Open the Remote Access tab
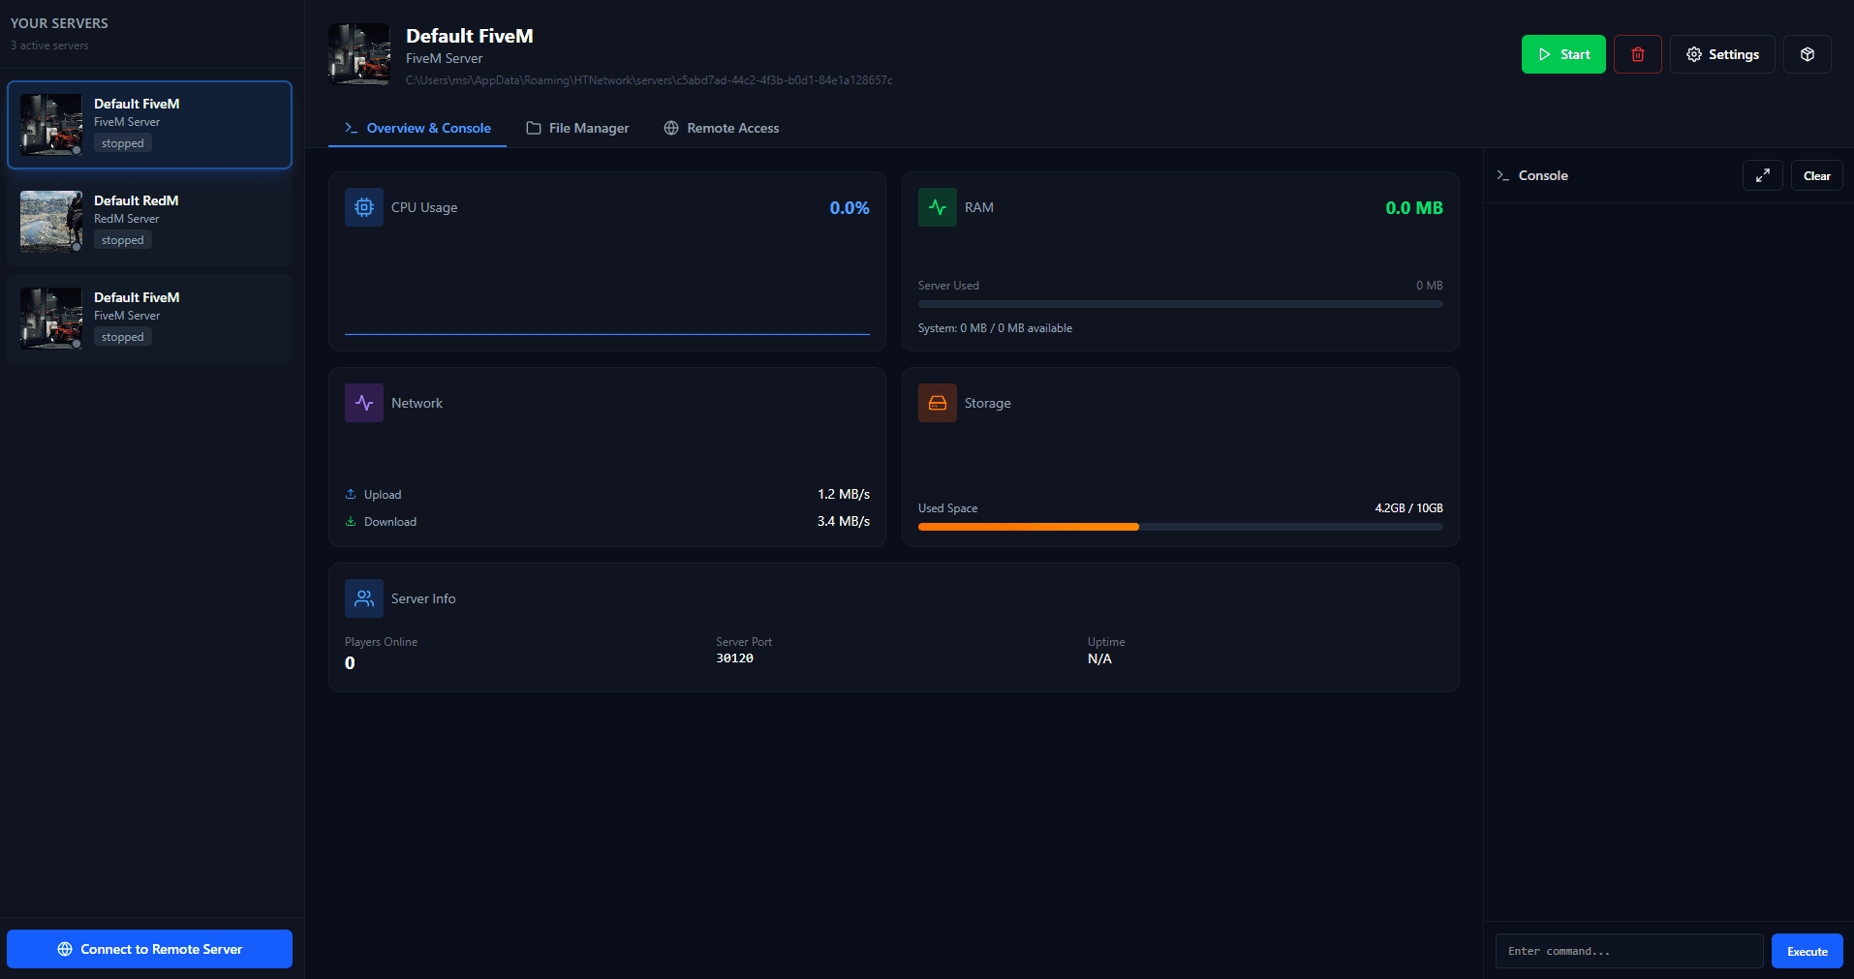The width and height of the screenshot is (1854, 979). [x=721, y=127]
